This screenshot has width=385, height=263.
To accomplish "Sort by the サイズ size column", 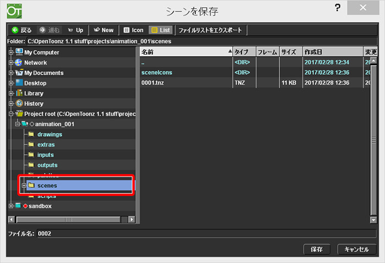I will [291, 52].
